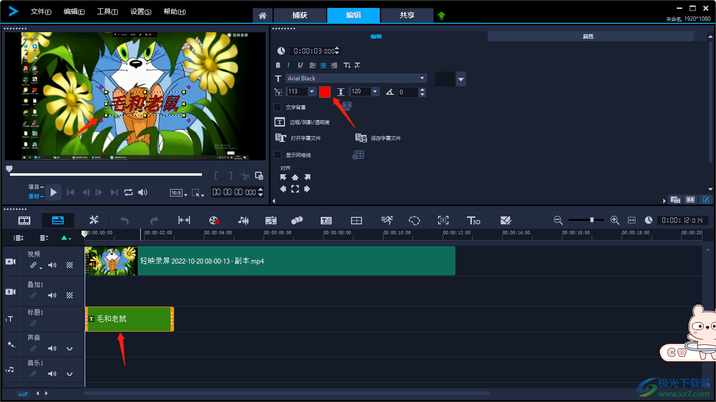Open the subtitle editor icon
This screenshot has height=402, width=716.
326,220
